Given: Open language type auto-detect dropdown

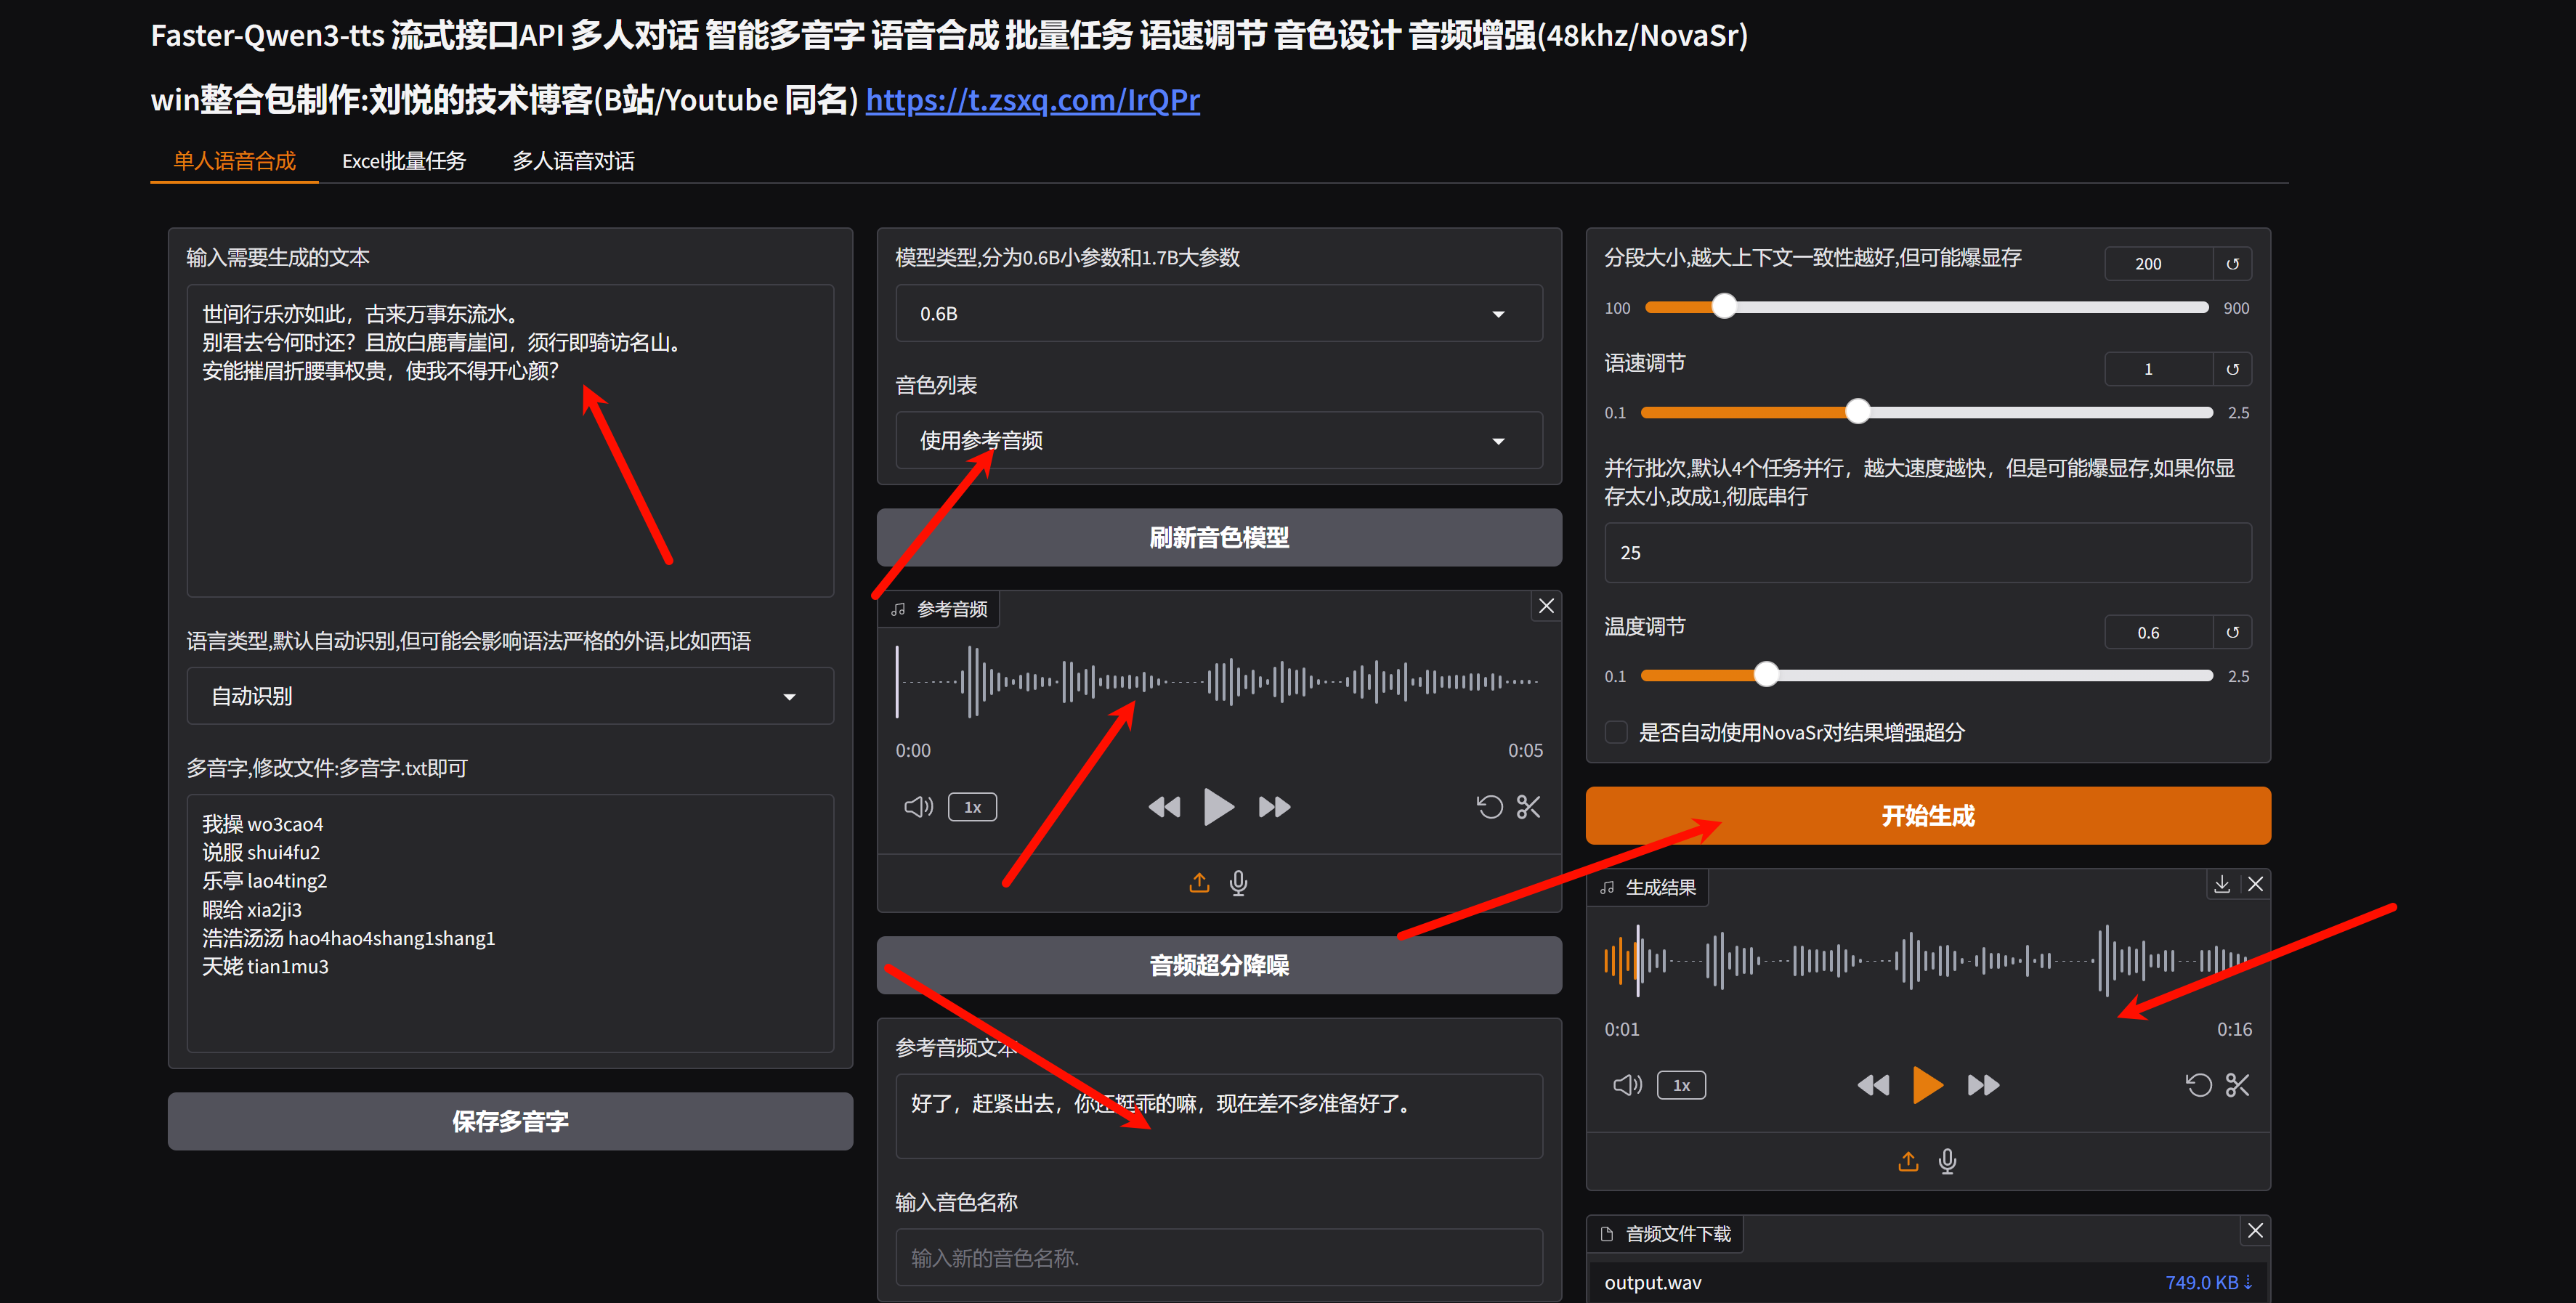Looking at the screenshot, I should tap(509, 696).
